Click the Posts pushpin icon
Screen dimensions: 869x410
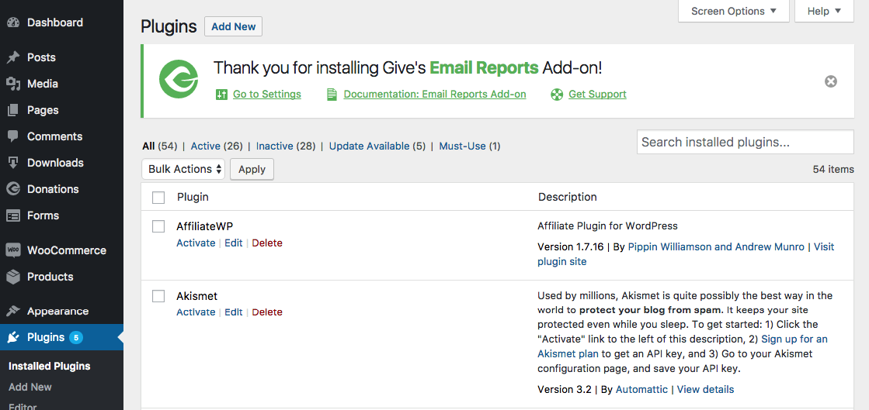point(13,57)
